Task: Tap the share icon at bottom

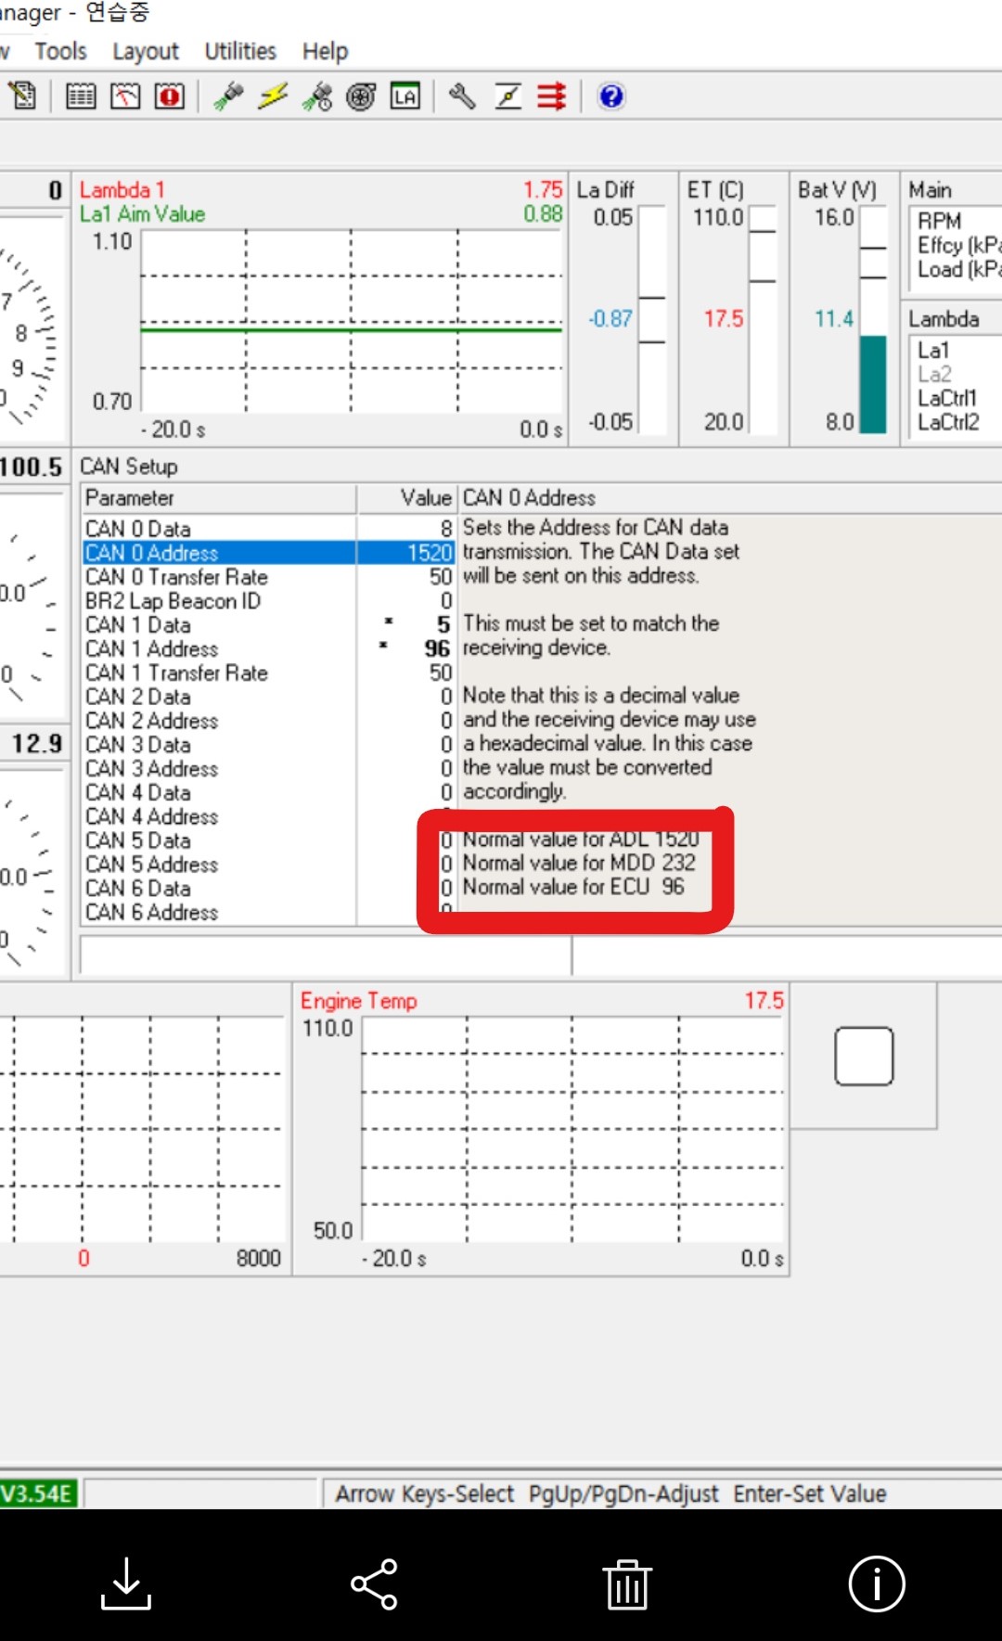Action: (375, 1583)
